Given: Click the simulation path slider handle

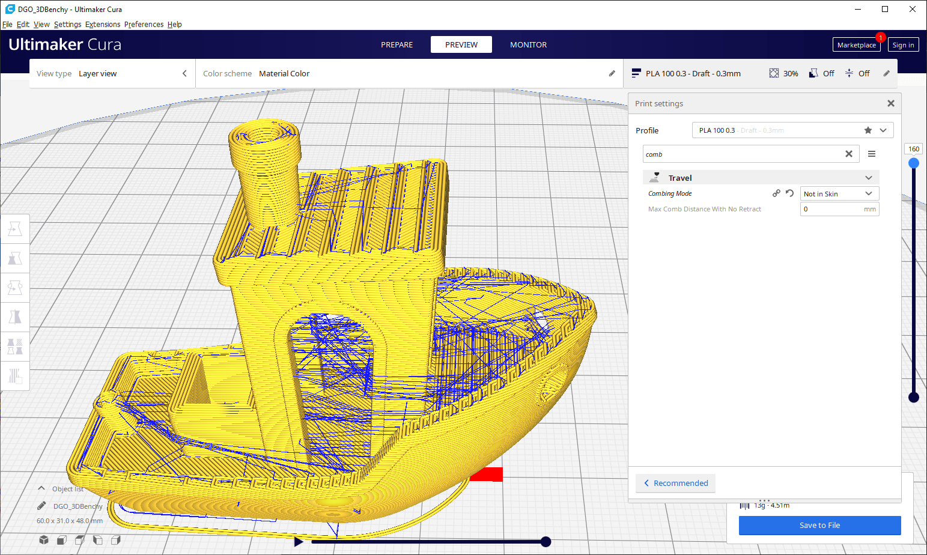Looking at the screenshot, I should 546,542.
